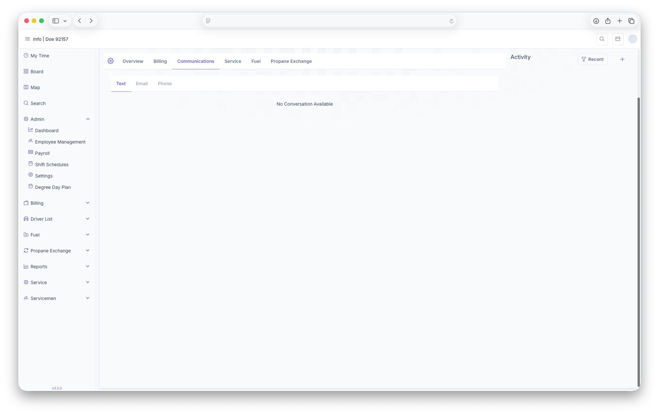Open the mail inbox icon in the header

click(617, 39)
